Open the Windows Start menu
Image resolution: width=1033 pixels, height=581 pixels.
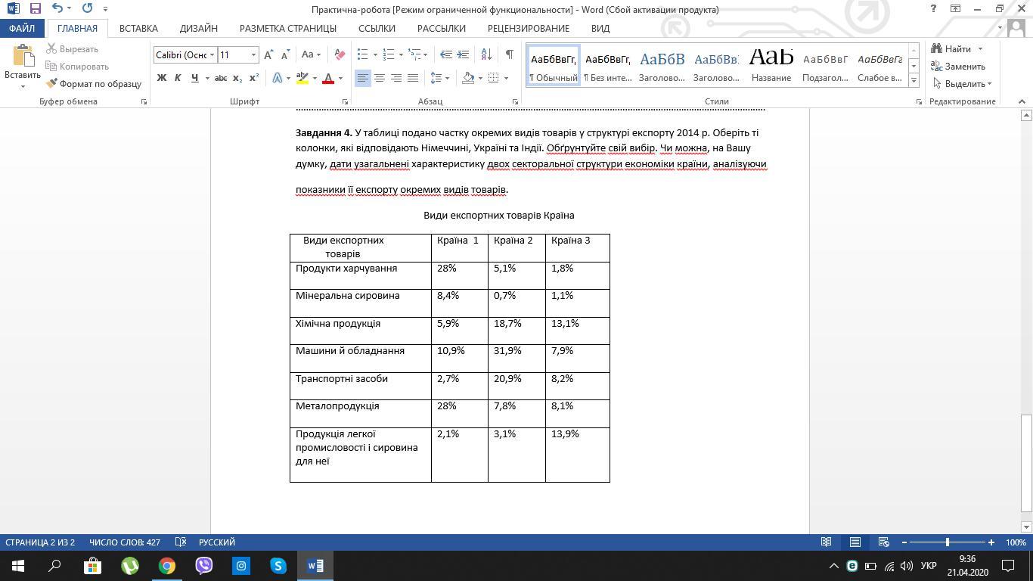[x=18, y=566]
